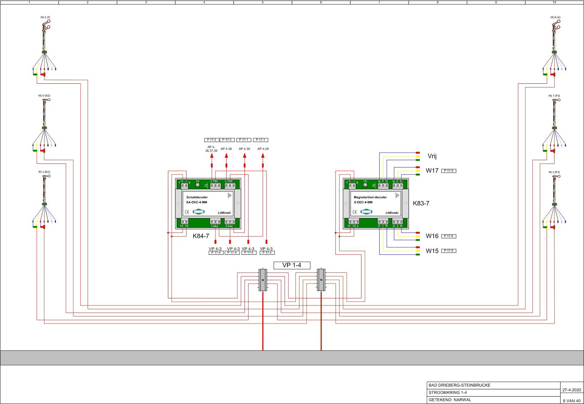Select the Vrij label
This screenshot has width=584, height=404.
pyautogui.click(x=432, y=156)
